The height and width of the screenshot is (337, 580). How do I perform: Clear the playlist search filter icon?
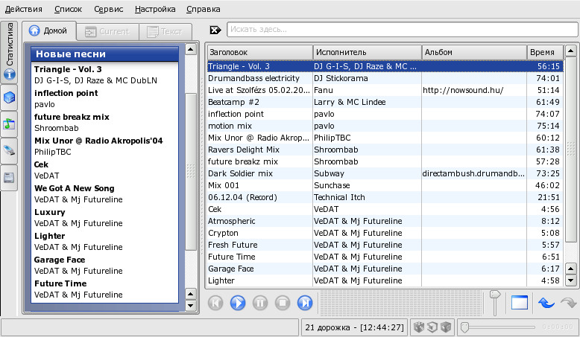215,30
